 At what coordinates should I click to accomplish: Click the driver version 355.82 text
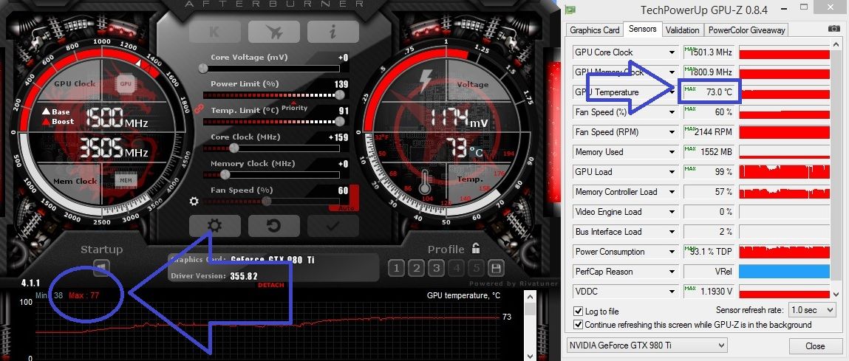(244, 276)
